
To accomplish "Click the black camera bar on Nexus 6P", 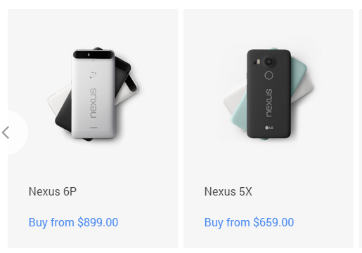I will click(x=93, y=55).
